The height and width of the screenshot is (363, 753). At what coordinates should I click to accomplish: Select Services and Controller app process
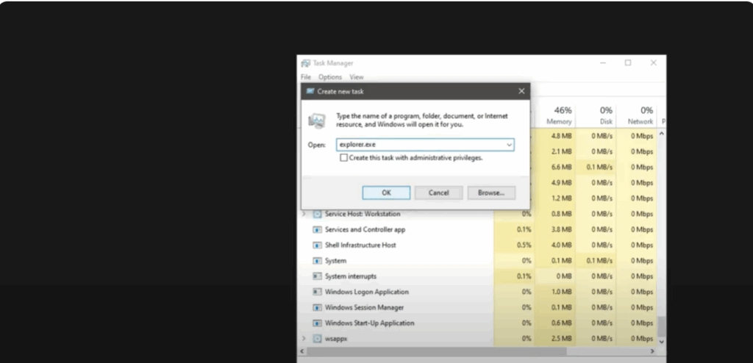365,229
